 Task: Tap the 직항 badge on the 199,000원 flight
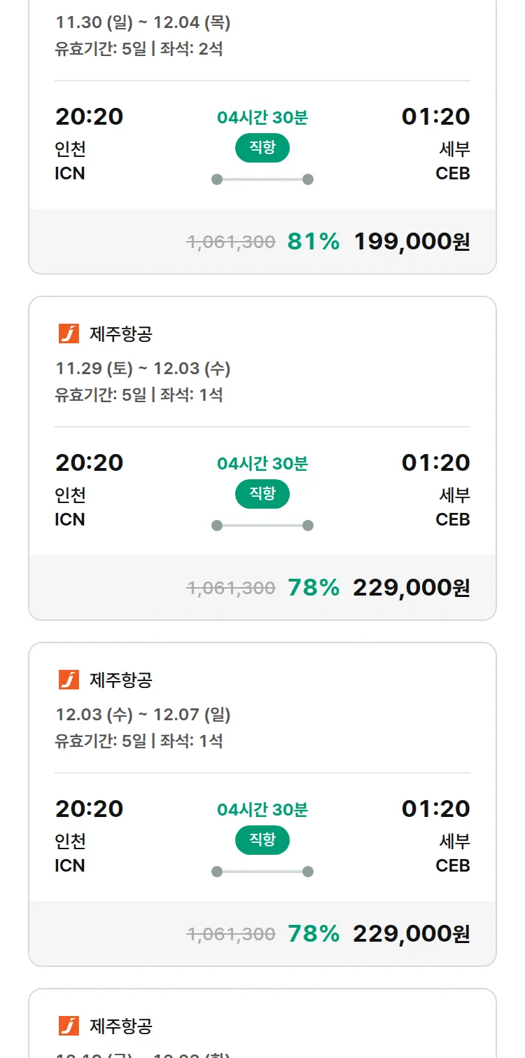tap(262, 148)
